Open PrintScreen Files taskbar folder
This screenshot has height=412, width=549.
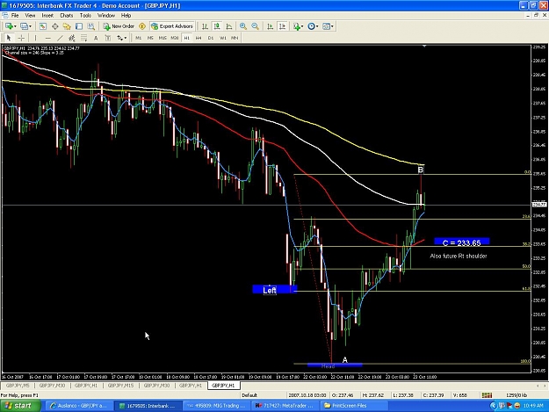coord(354,406)
